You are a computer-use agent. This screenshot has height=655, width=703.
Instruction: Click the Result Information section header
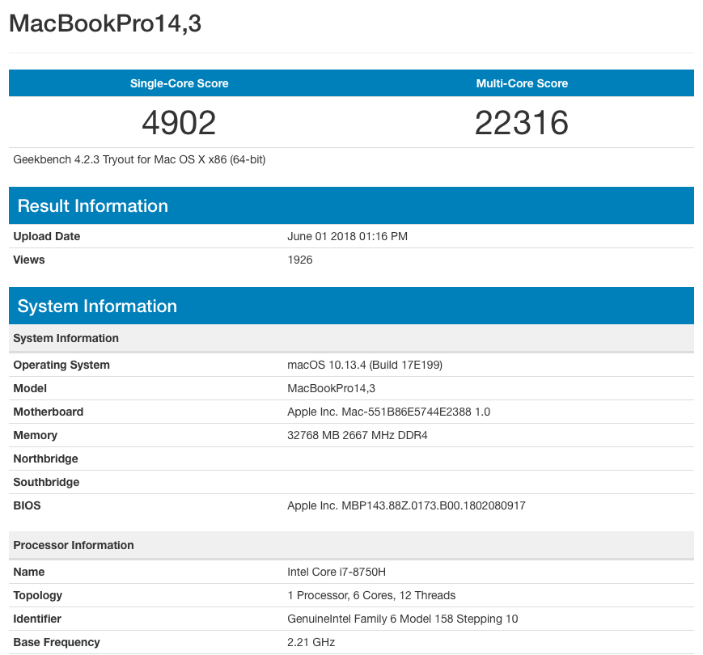click(351, 205)
